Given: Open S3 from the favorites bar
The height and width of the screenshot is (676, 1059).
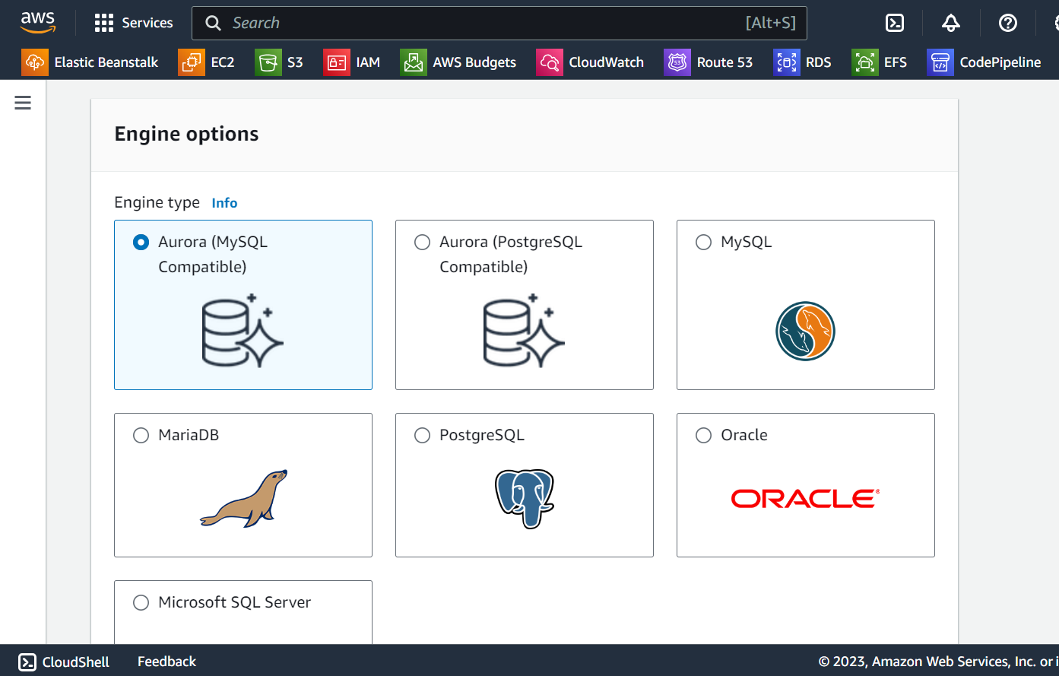Looking at the screenshot, I should [295, 62].
